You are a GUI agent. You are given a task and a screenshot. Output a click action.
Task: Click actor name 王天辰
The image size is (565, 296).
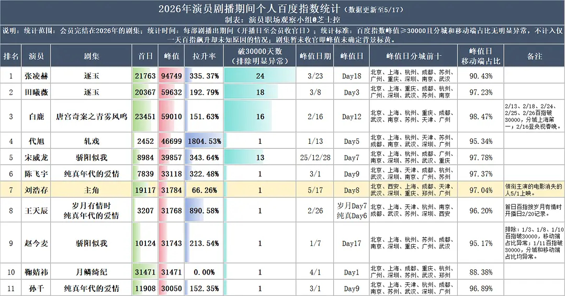pyautogui.click(x=37, y=211)
